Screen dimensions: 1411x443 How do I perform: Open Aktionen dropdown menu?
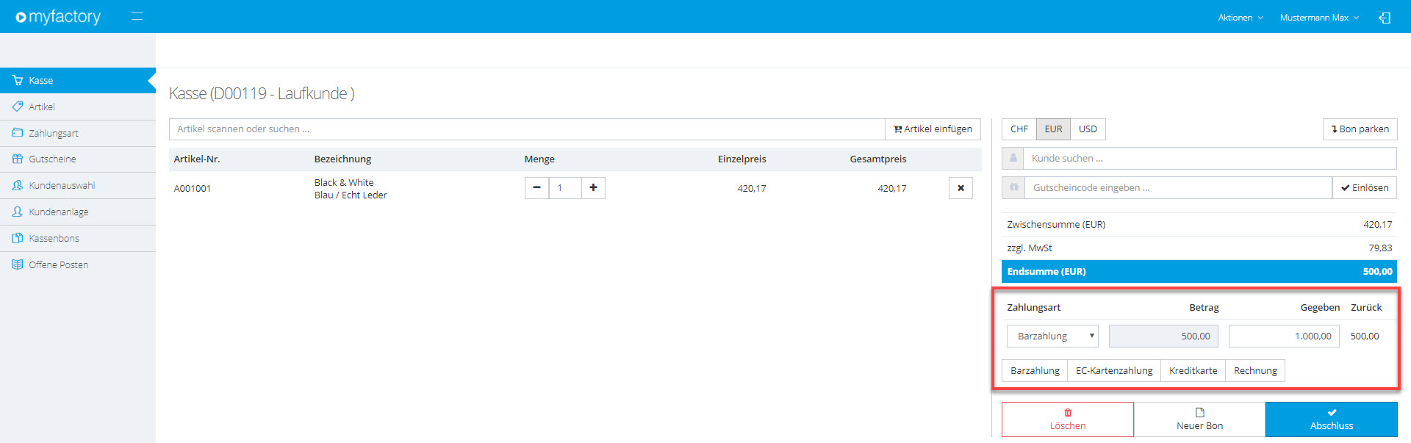[x=1241, y=18]
